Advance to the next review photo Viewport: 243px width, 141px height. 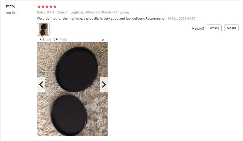click(104, 84)
